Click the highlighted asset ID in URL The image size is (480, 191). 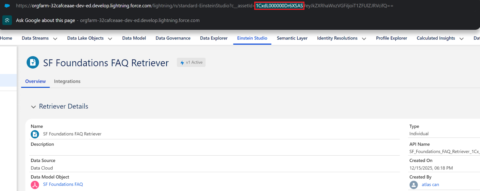point(279,6)
